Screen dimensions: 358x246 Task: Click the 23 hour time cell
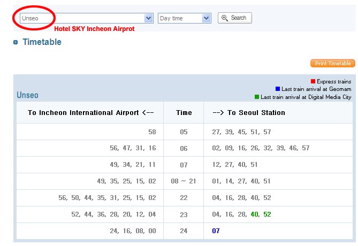[x=184, y=214]
